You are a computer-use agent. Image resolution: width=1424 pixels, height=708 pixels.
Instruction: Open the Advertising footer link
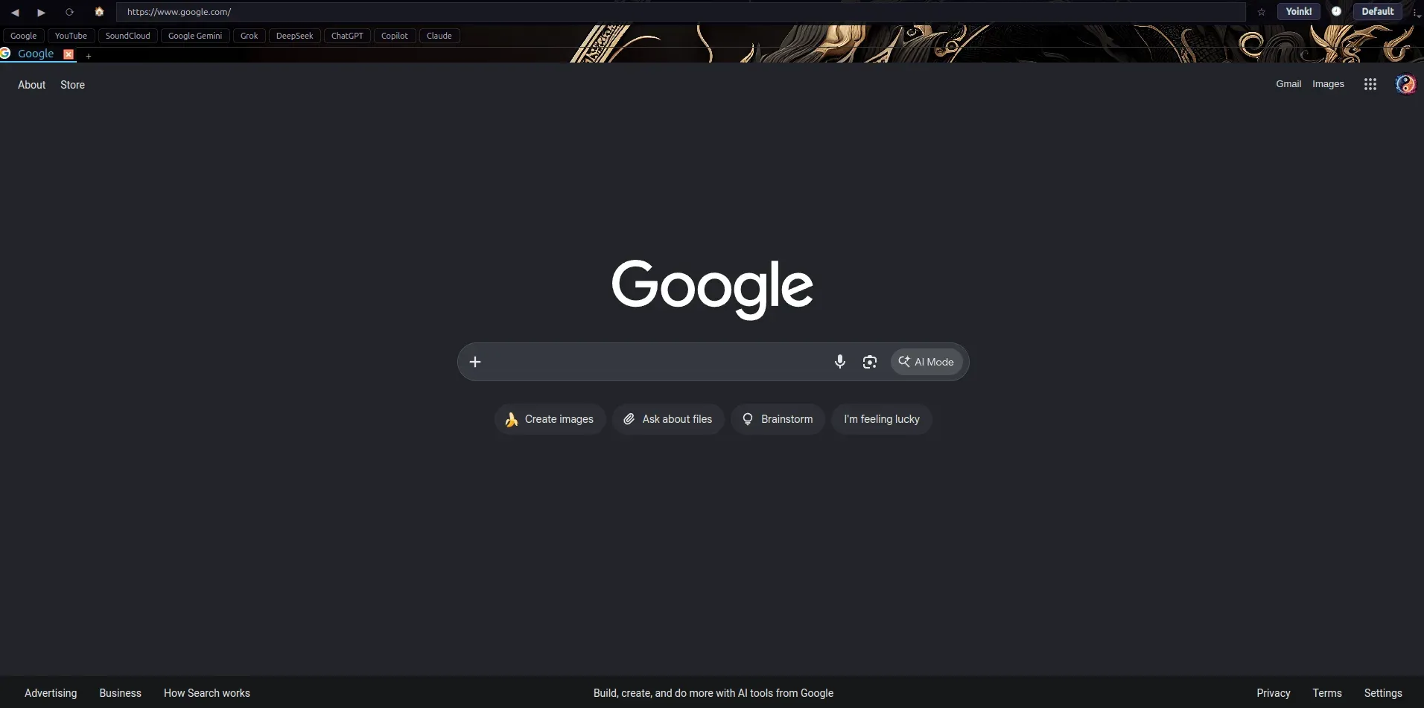click(51, 693)
